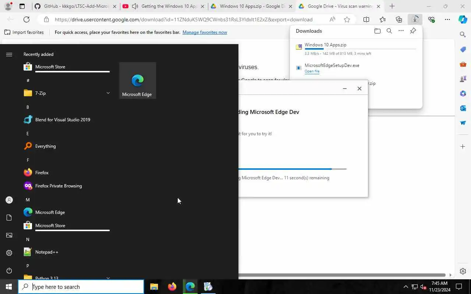Launch Blend for Visual Studio 2019
Image resolution: width=471 pixels, height=294 pixels.
66,119
